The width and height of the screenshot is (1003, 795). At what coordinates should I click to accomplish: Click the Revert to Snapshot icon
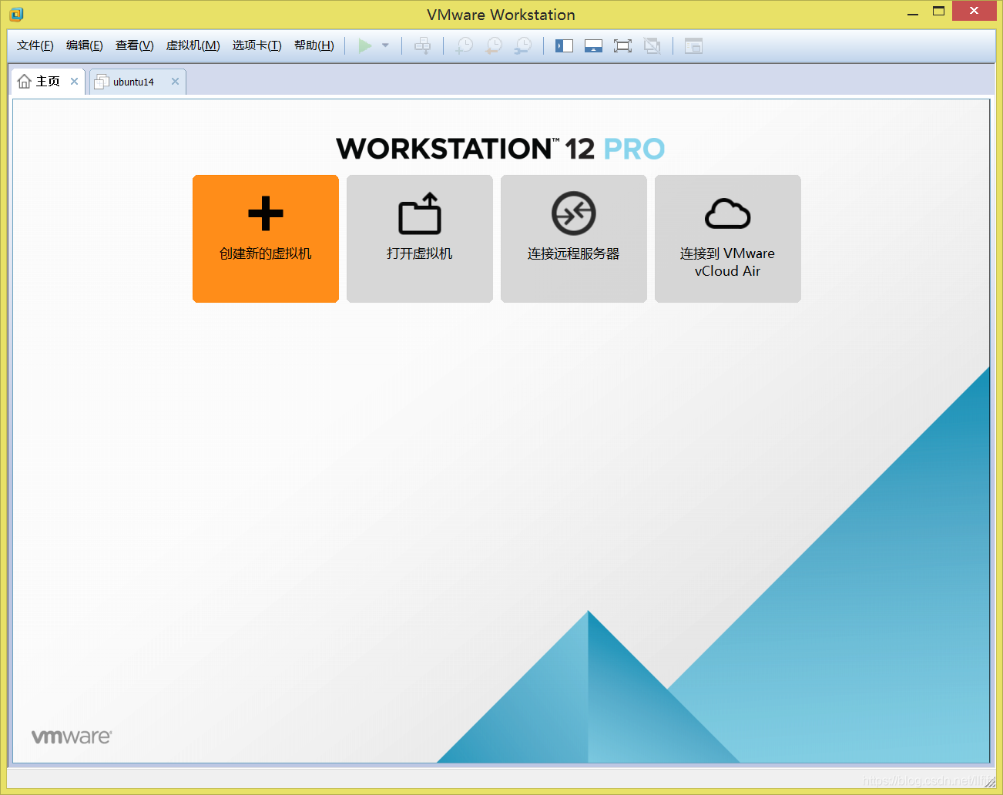point(494,45)
